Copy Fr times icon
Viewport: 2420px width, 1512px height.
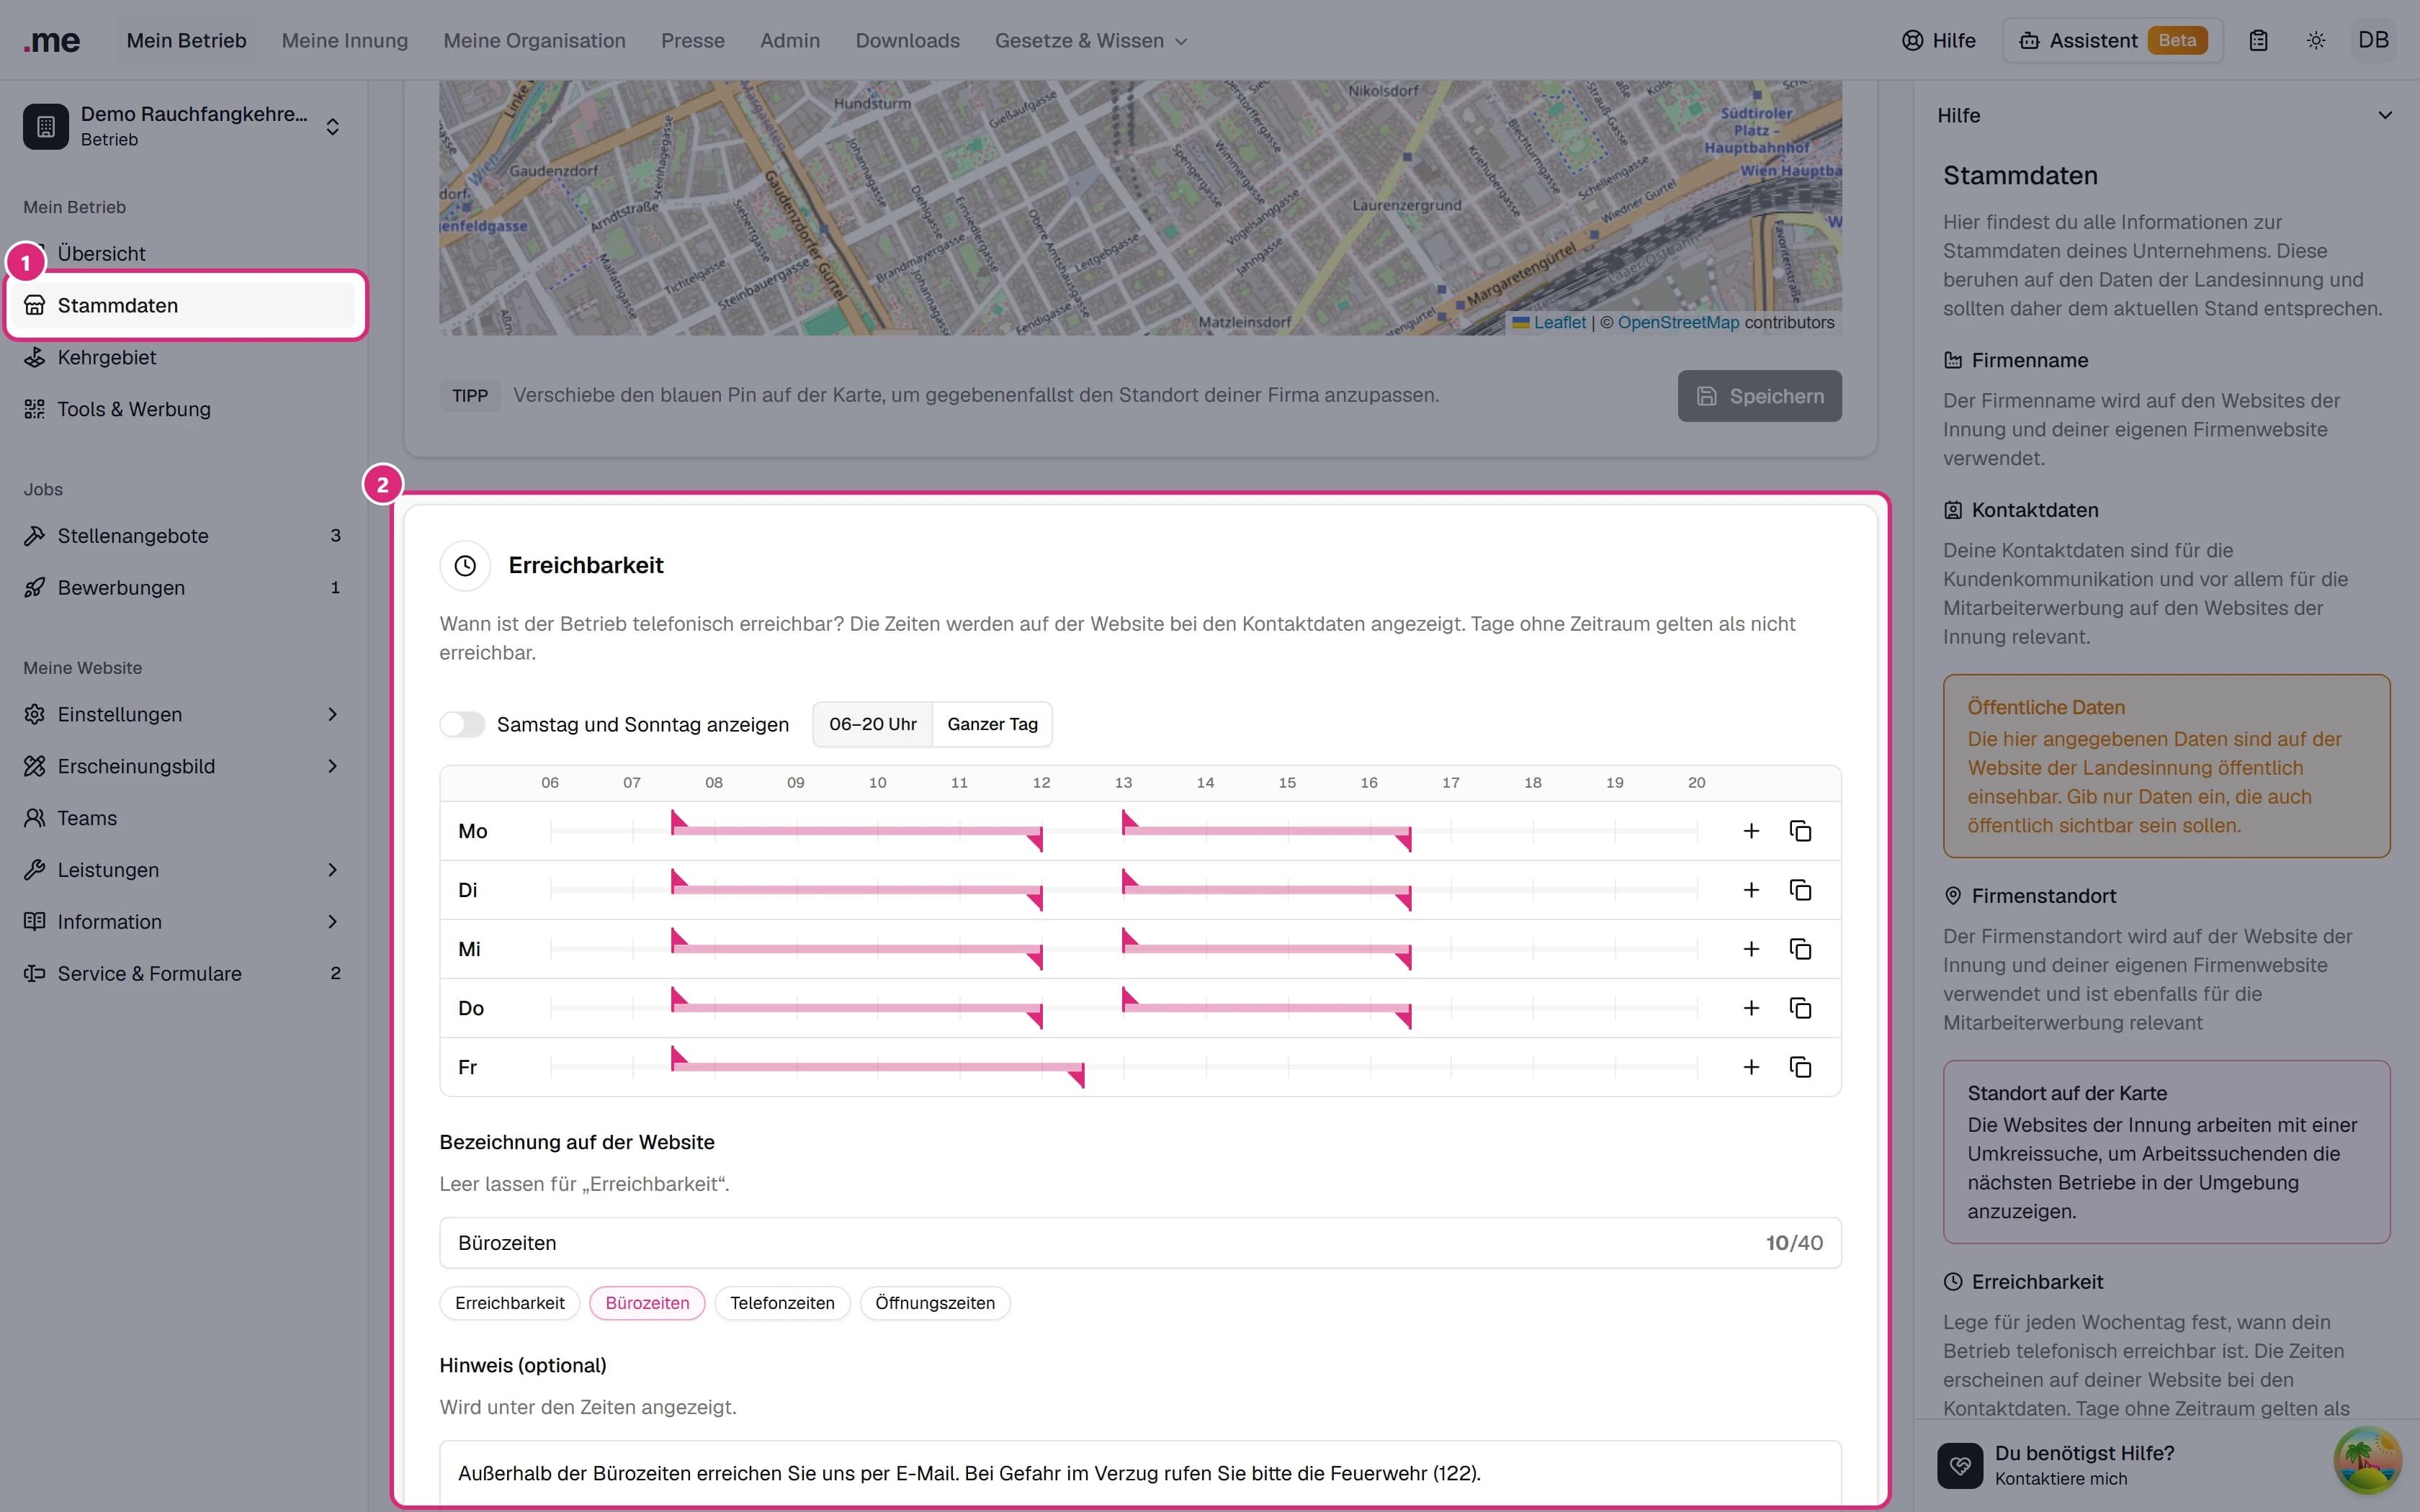[1800, 1067]
